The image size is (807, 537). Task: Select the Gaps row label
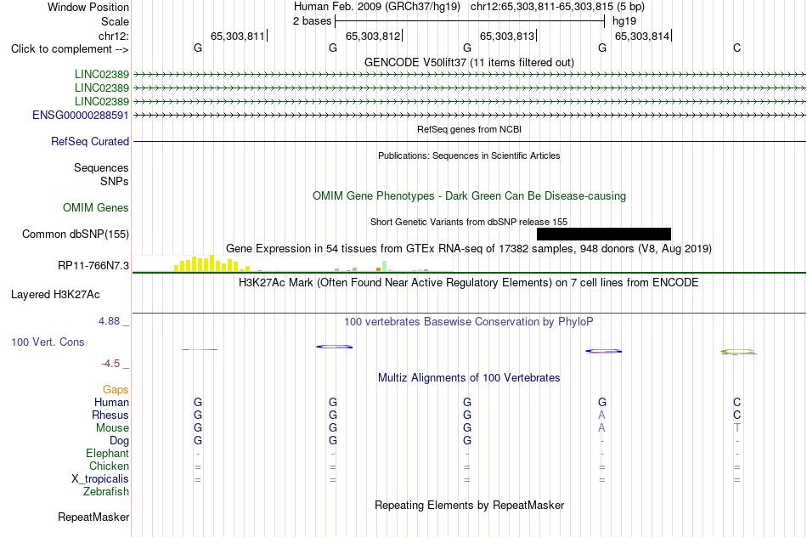coord(116,389)
